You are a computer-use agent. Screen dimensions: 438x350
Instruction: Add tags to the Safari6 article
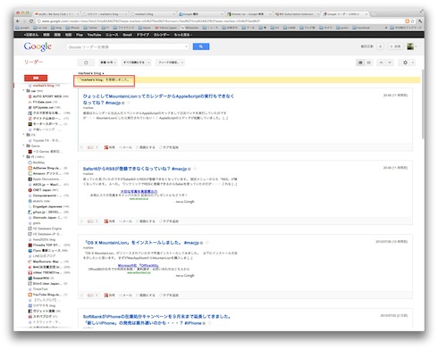(x=169, y=221)
